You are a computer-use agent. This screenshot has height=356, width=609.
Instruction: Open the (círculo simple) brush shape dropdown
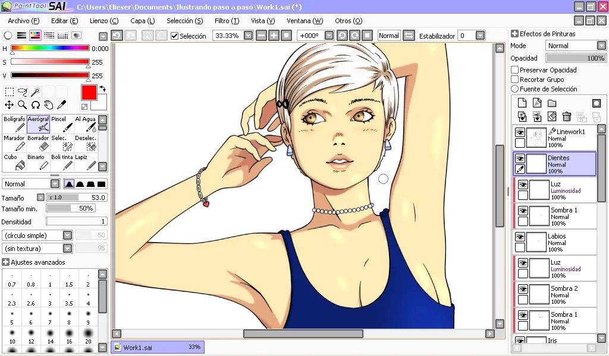click(68, 236)
